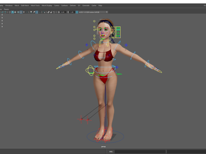Open the Deform menu

tap(73, 6)
